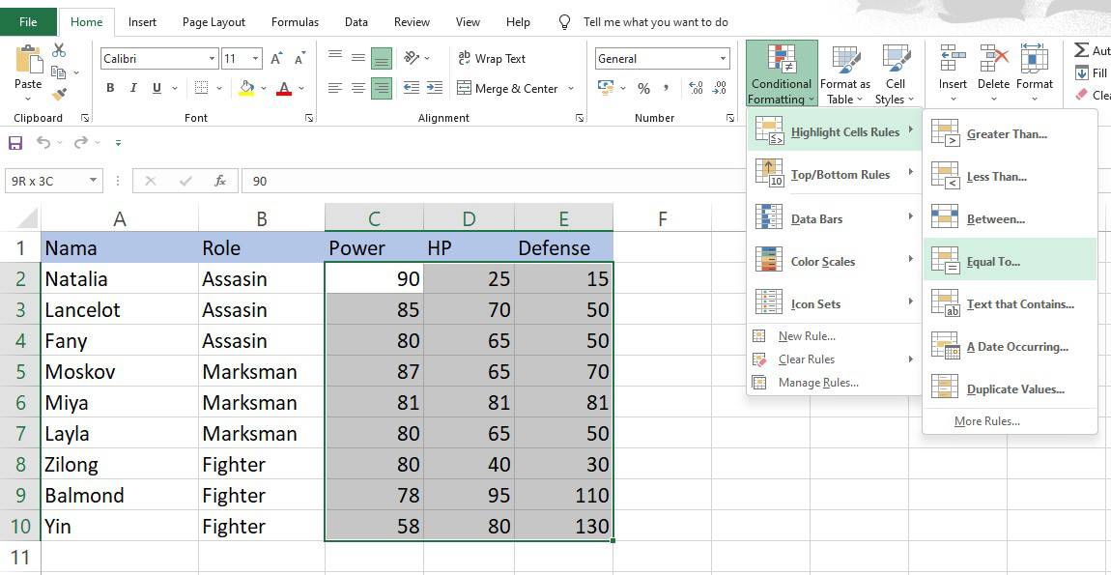Image resolution: width=1111 pixels, height=575 pixels.
Task: Increase font size with the larger A icon
Action: (x=277, y=59)
